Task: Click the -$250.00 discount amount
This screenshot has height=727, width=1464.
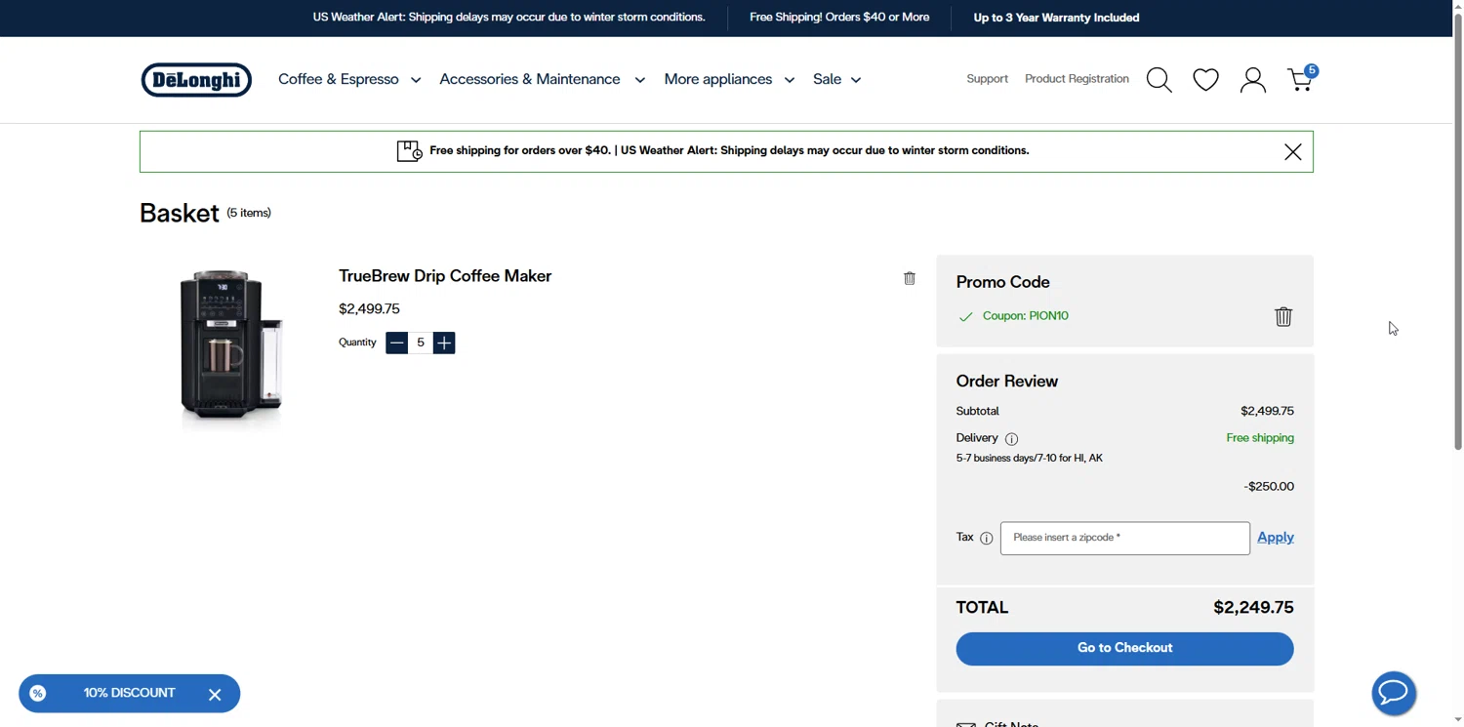Action: pos(1269,487)
